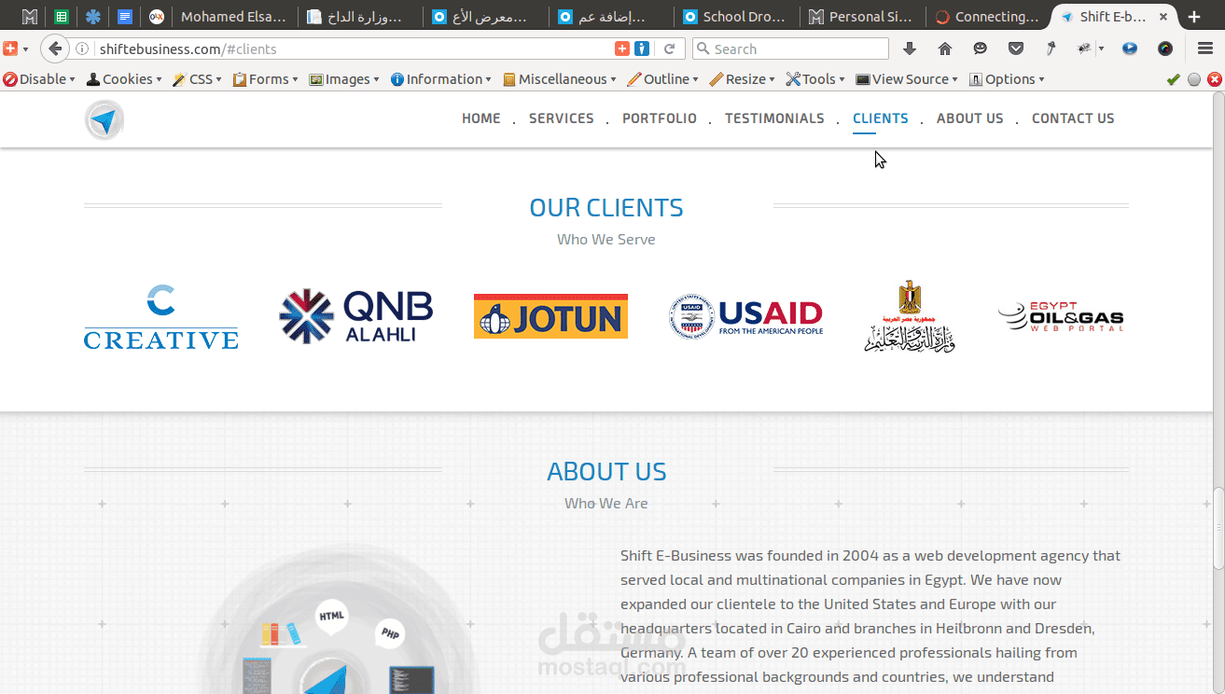
Task: Switch to Mohamed Elsa... tab
Action: pos(234,17)
